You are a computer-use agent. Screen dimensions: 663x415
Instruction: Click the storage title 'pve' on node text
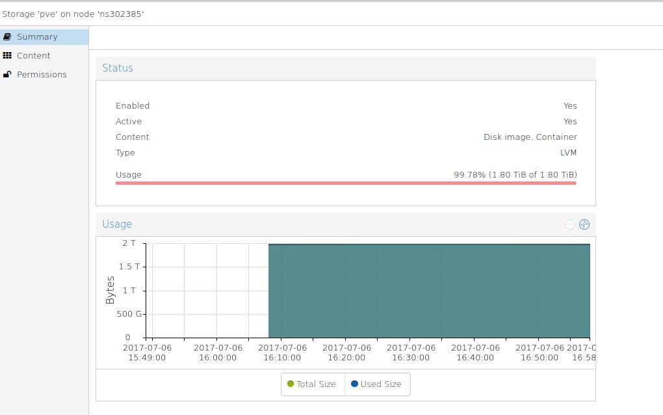click(x=73, y=14)
